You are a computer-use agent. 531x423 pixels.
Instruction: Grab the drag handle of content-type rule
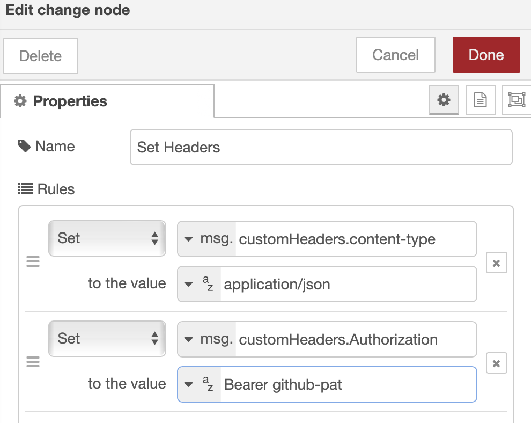[33, 262]
